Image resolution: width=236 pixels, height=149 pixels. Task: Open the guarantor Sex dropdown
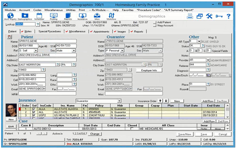point(160,51)
